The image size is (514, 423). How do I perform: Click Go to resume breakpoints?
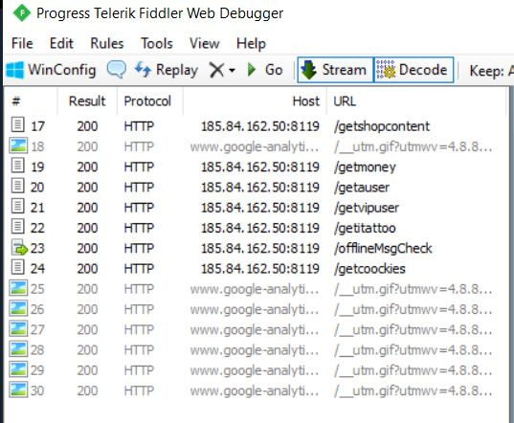265,70
